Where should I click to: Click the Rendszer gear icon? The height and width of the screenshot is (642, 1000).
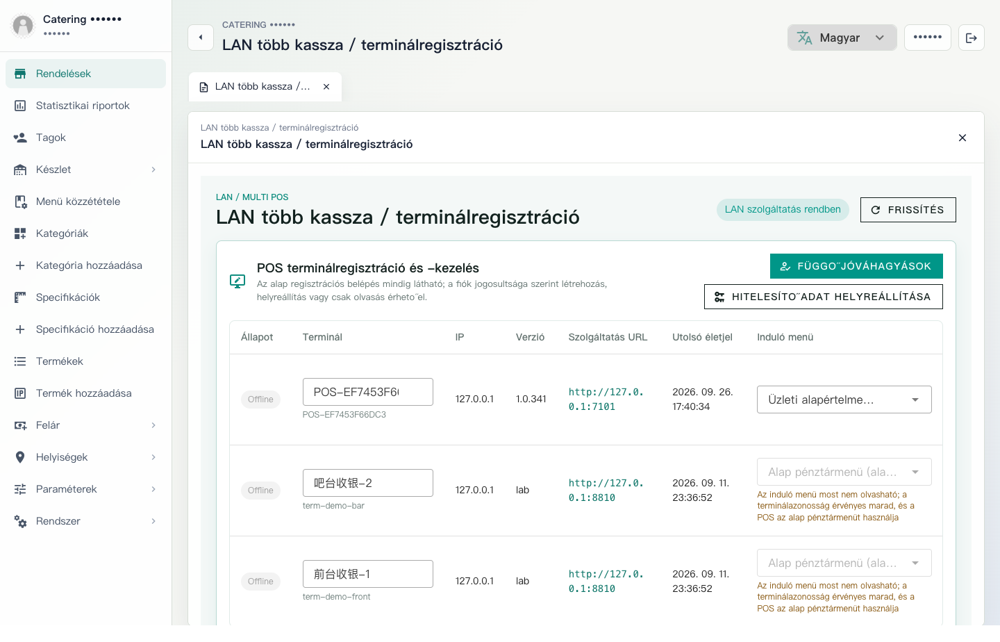(21, 521)
